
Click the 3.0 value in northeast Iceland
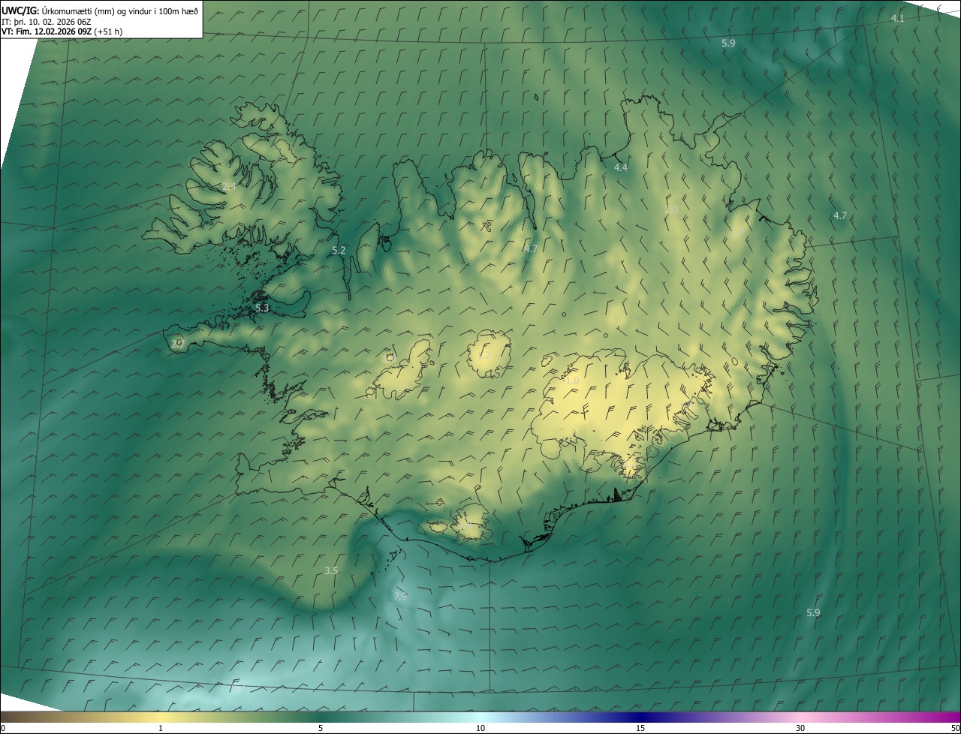[x=671, y=209]
